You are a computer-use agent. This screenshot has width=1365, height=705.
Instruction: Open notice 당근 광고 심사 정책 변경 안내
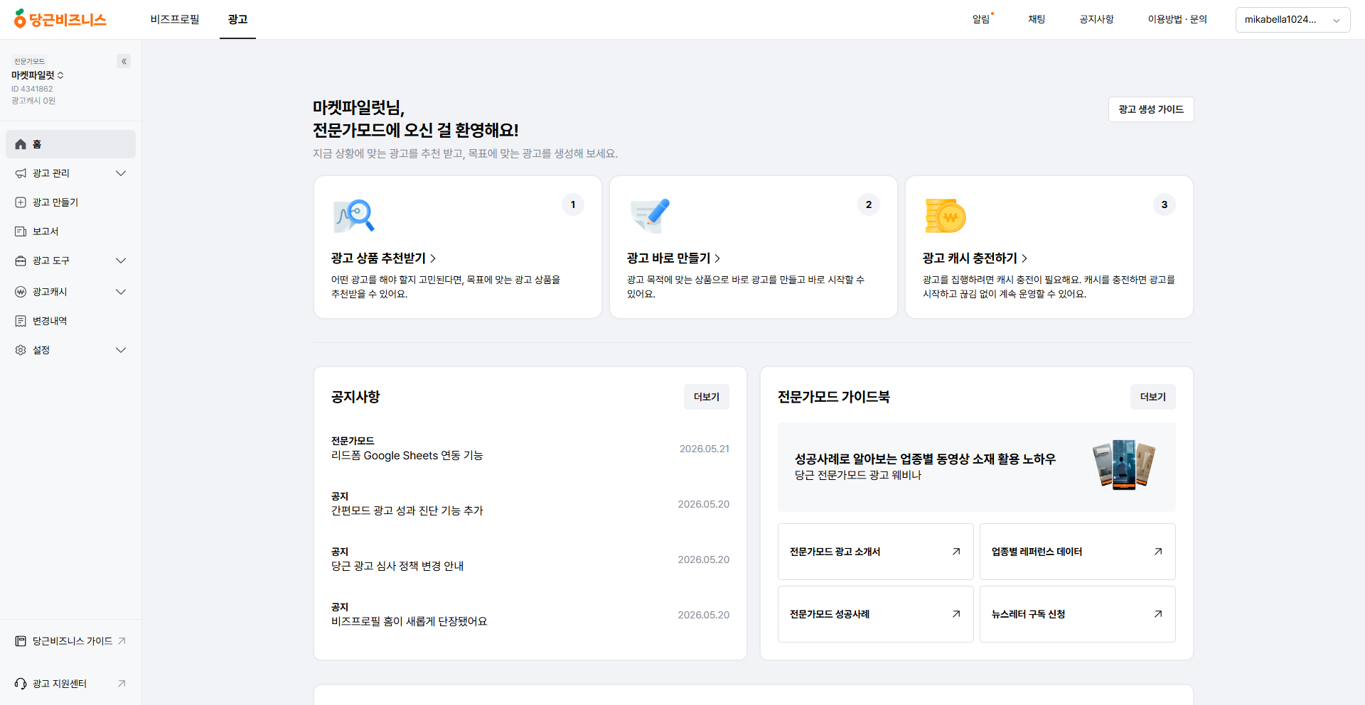point(530,559)
